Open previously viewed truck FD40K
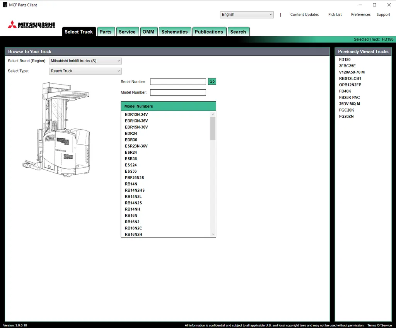Viewport: 396px width, 328px height. coord(345,91)
